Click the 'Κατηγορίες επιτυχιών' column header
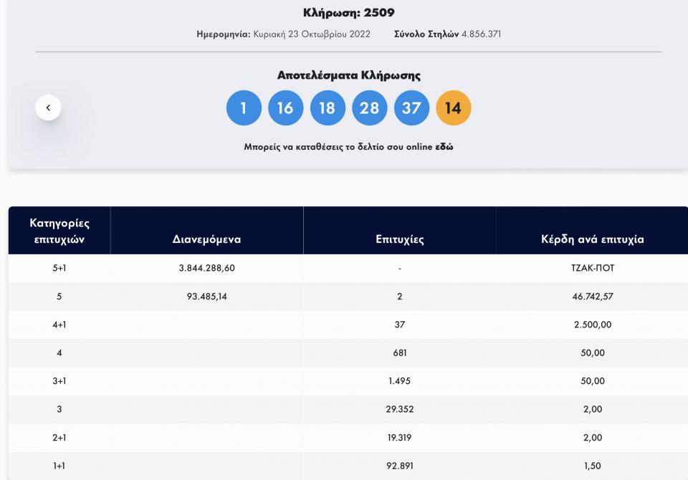Viewport: 688px width, 480px height. (x=59, y=231)
